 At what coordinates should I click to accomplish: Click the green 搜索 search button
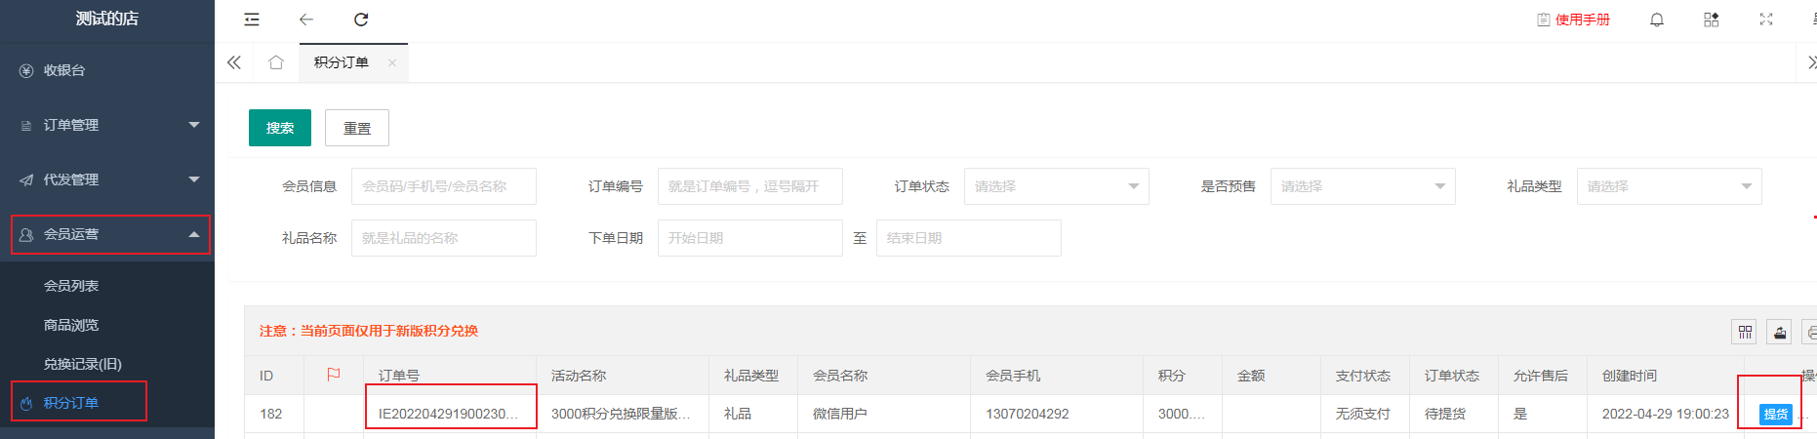[280, 128]
